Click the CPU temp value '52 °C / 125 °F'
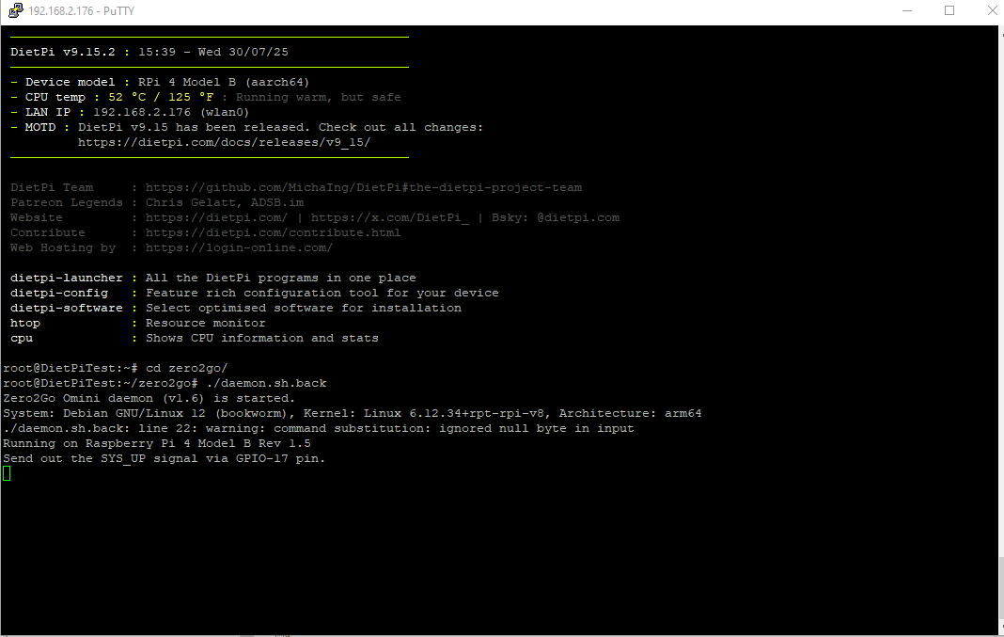The width and height of the screenshot is (1004, 637). click(x=161, y=98)
